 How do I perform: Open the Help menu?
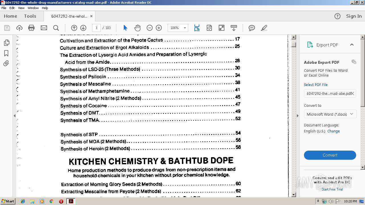point(45,8)
